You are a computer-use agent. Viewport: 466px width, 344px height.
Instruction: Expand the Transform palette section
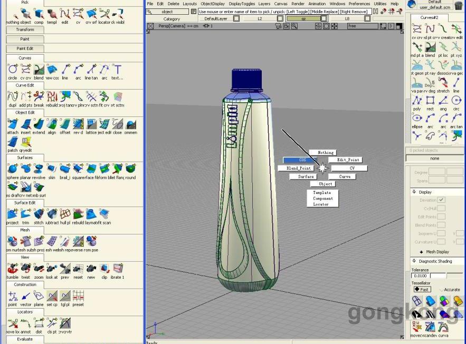(x=25, y=30)
